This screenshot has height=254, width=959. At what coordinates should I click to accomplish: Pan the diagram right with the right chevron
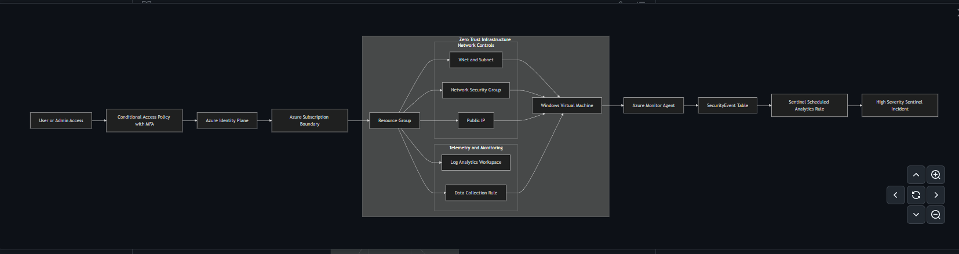click(936, 195)
